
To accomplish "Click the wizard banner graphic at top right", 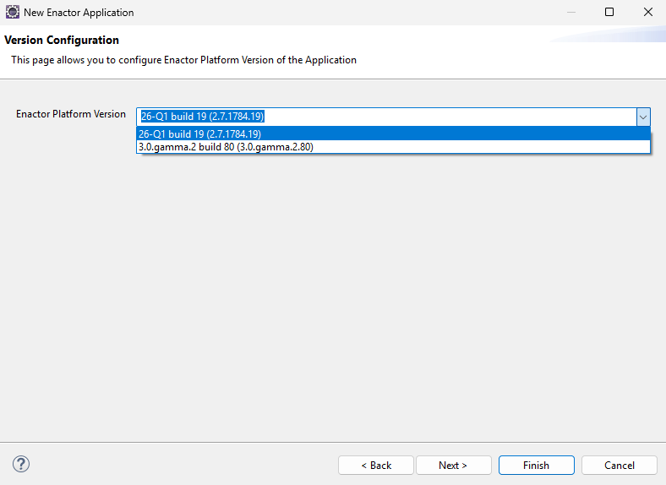I will point(609,35).
